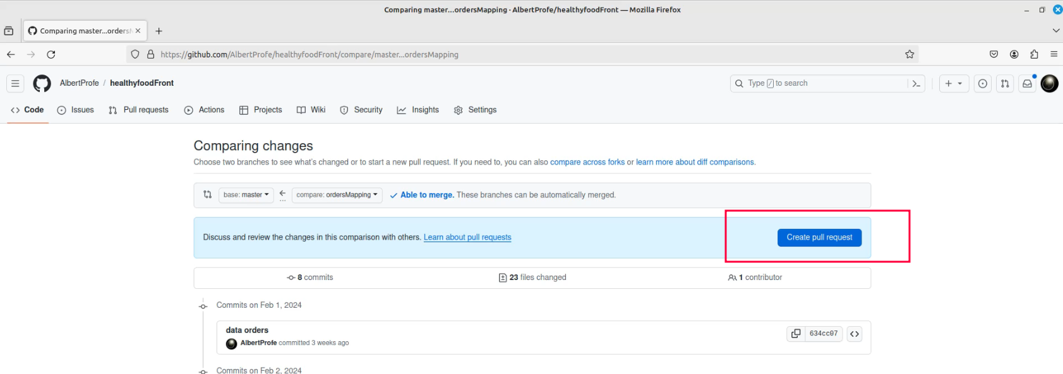The height and width of the screenshot is (374, 1063).
Task: Open the healthyfoodFront repository link
Action: 141,83
